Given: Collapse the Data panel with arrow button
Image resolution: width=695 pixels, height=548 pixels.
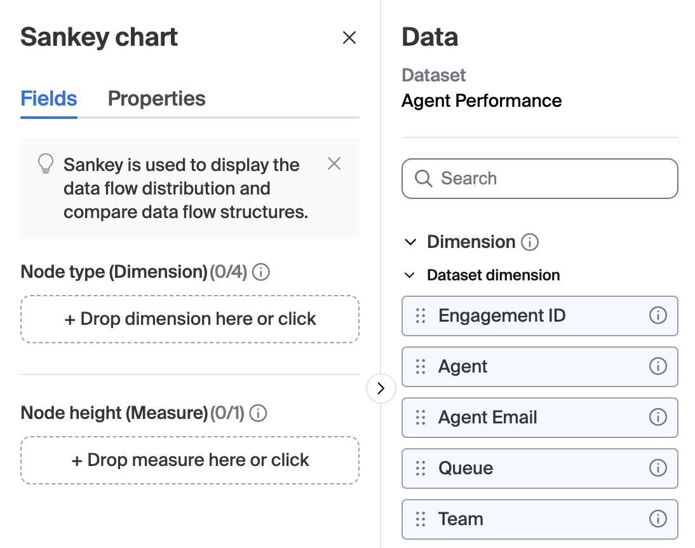Looking at the screenshot, I should pos(381,388).
